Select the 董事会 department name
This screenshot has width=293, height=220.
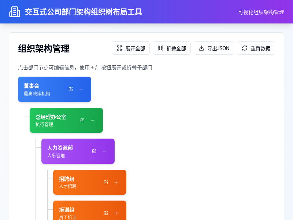pyautogui.click(x=31, y=86)
